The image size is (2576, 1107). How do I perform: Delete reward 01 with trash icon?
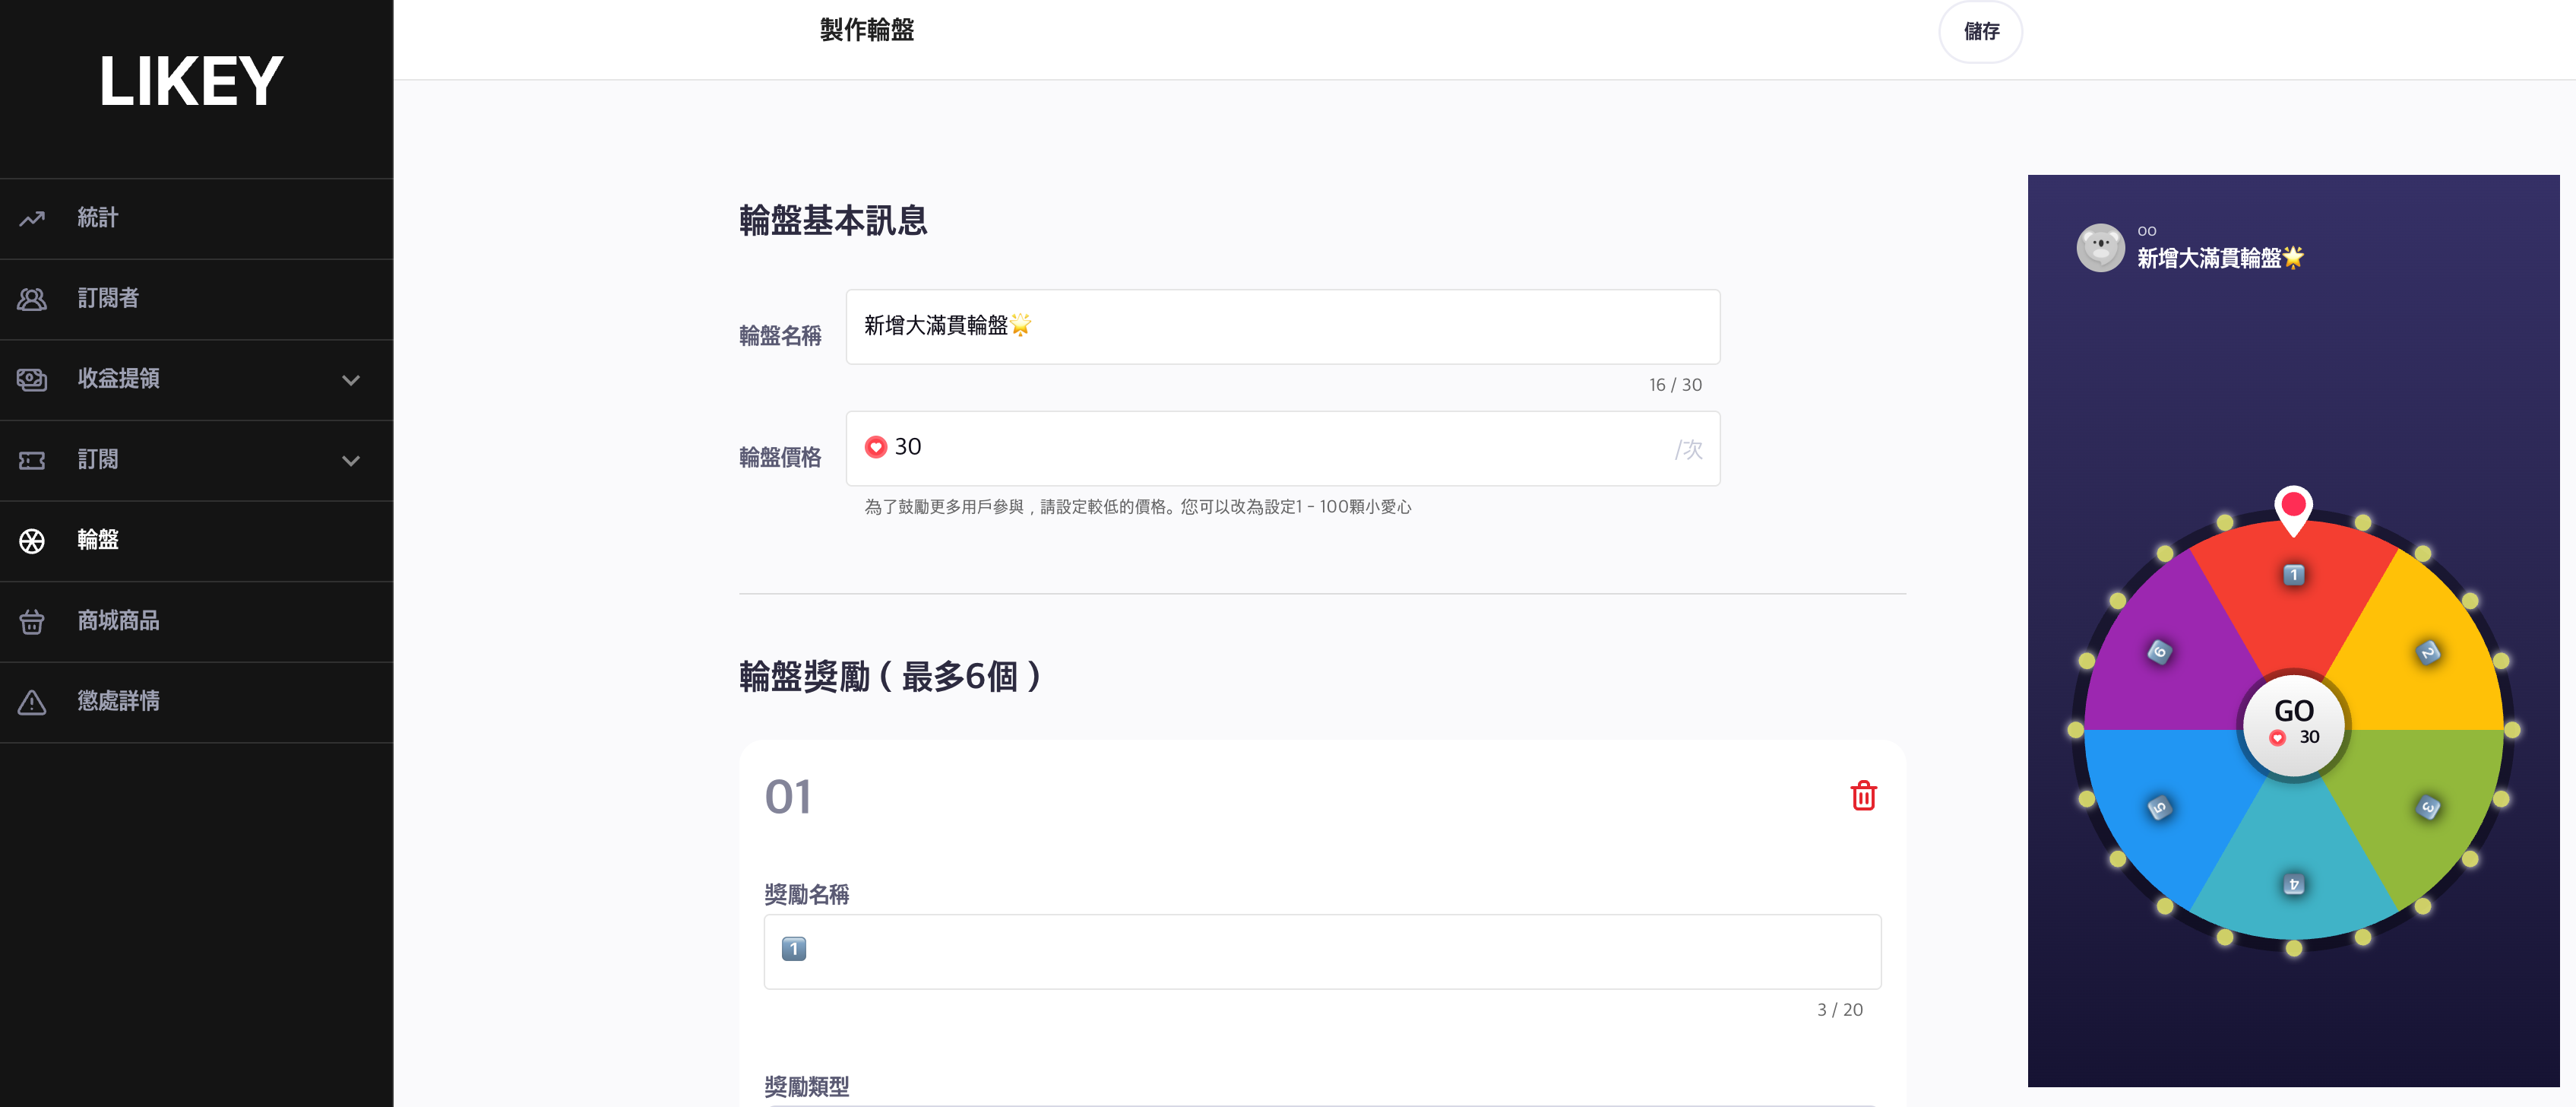click(x=1863, y=797)
